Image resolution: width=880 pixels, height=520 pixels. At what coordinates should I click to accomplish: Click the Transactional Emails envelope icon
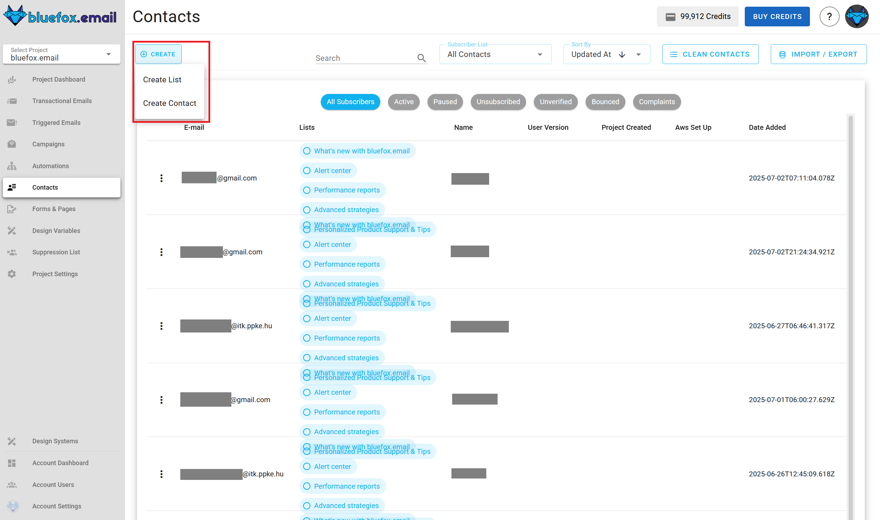pos(12,101)
